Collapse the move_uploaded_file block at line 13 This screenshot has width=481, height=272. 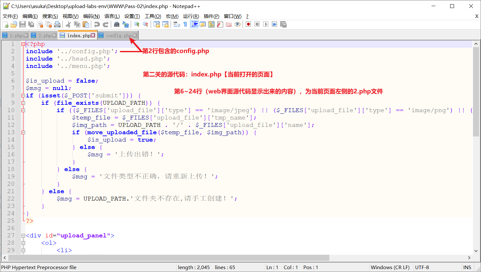23,132
